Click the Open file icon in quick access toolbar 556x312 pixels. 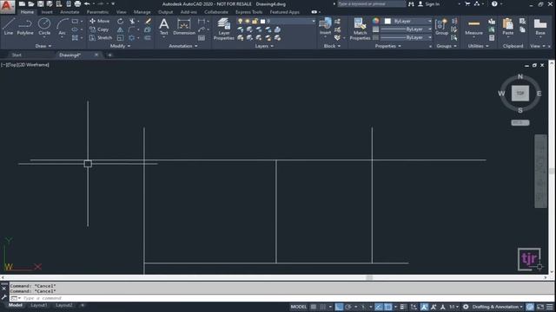[31, 3]
